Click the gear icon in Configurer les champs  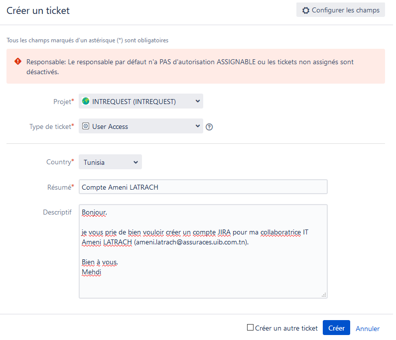click(305, 10)
